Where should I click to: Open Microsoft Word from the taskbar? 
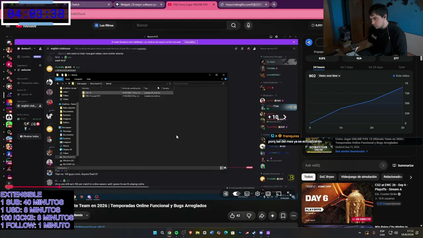pyautogui.click(x=212, y=233)
